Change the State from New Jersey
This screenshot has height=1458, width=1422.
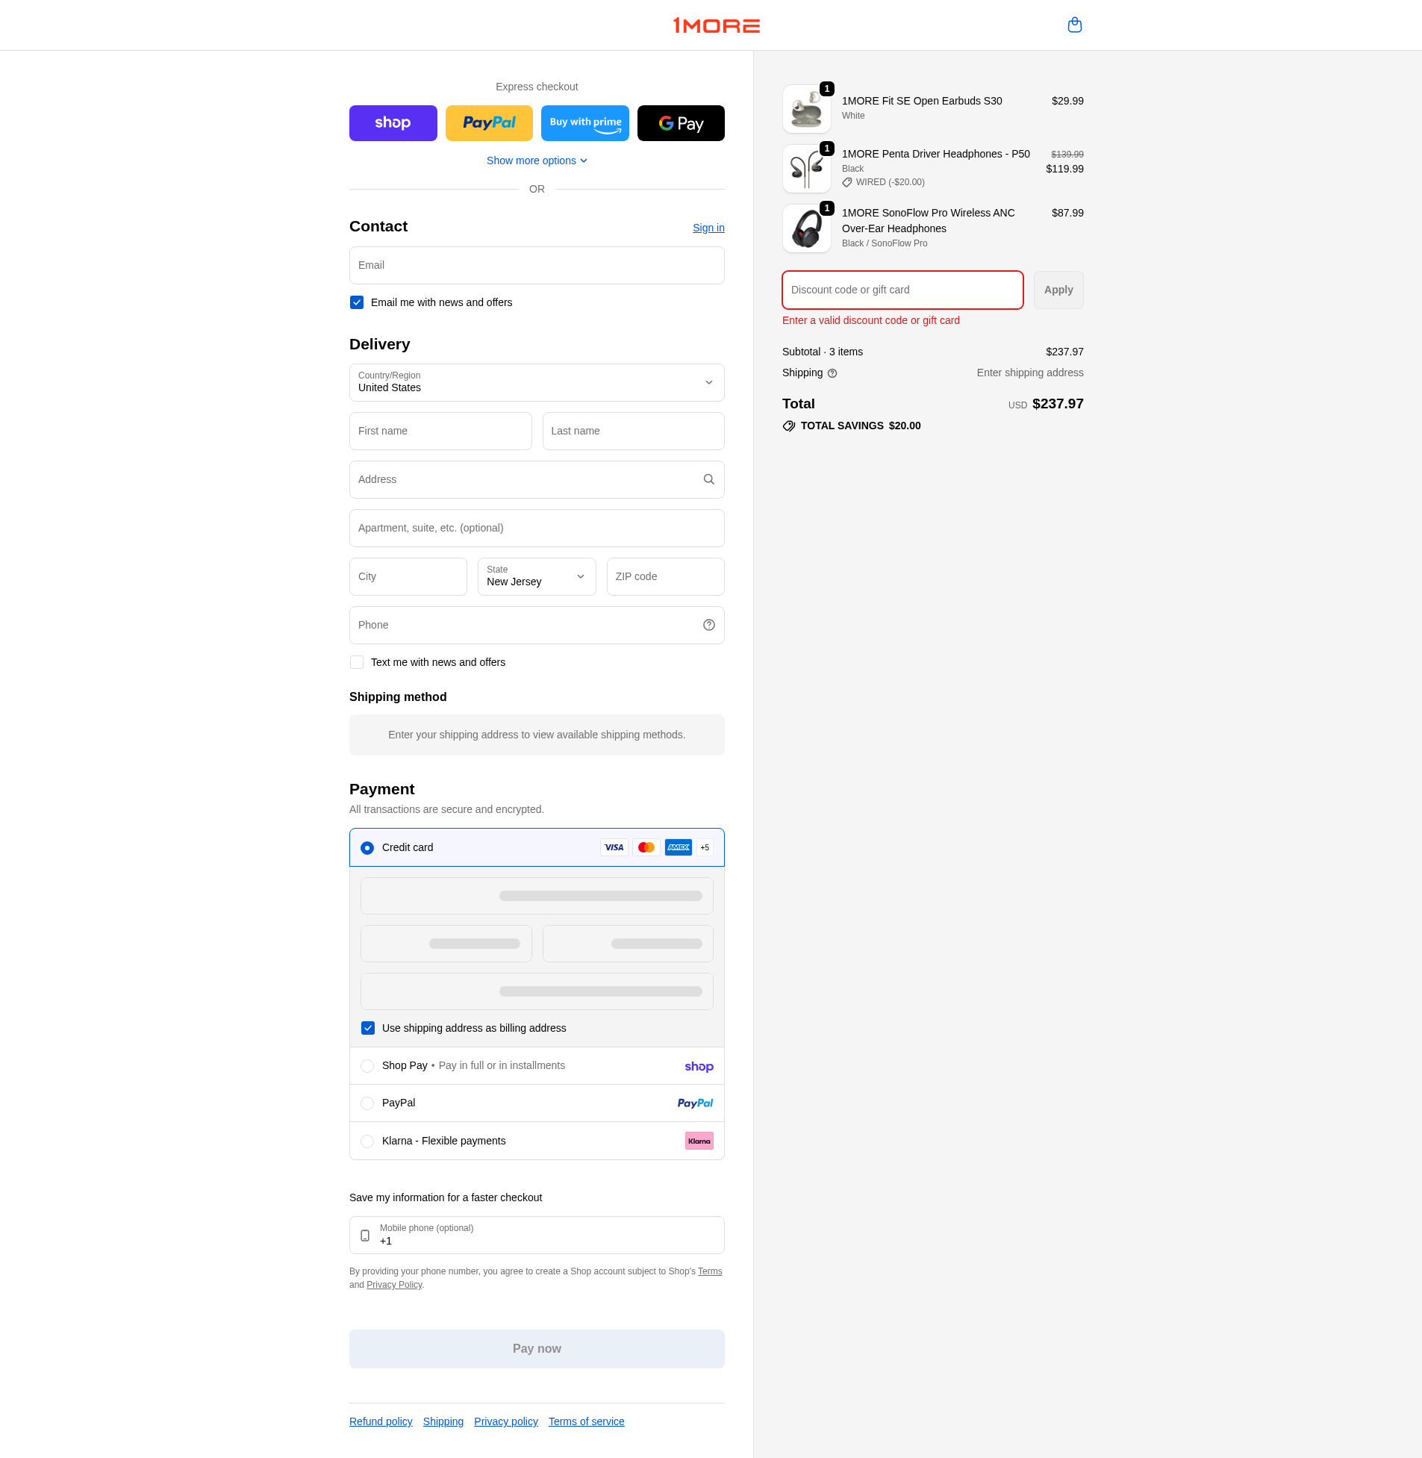pyautogui.click(x=536, y=576)
